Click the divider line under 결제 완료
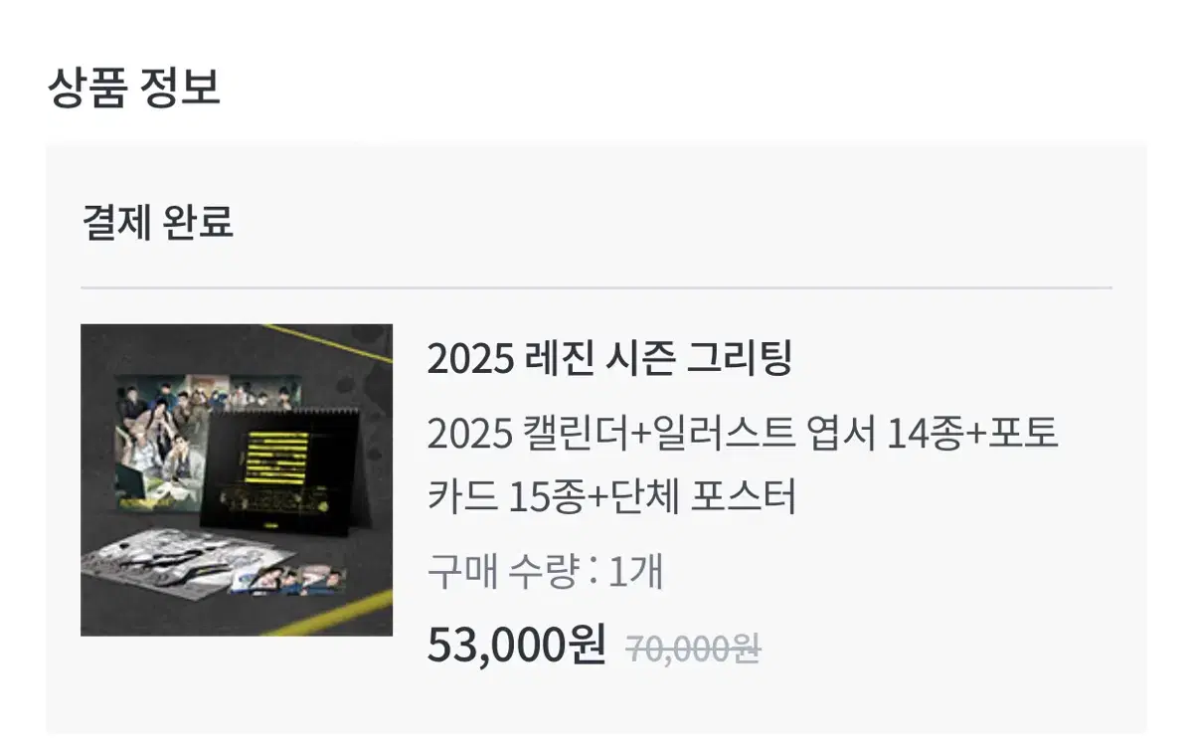The width and height of the screenshot is (1193, 742). (x=596, y=287)
